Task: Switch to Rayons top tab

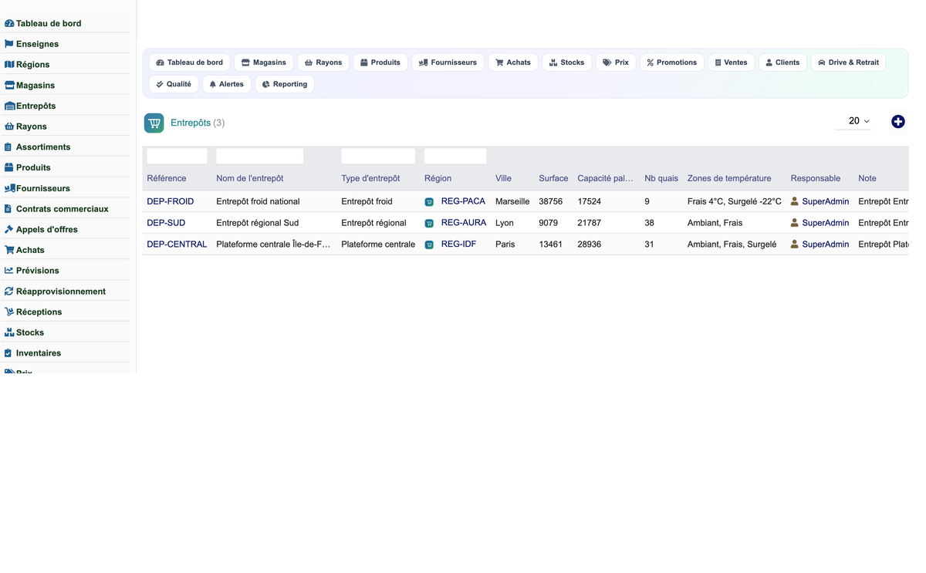Action: coord(323,62)
